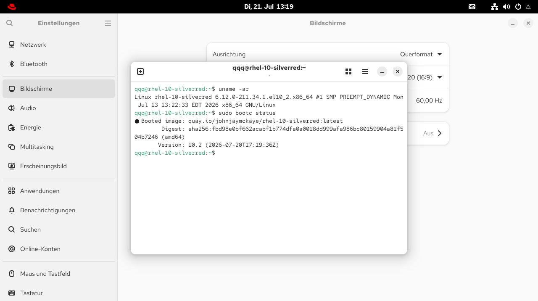Screen dimensions: 538x301
Task: Minimize the Einstellungen window
Action: coord(512,23)
